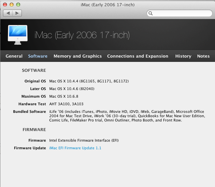The image size is (215, 187).
Task: Click the Bundled Software label
Action: (x=29, y=112)
